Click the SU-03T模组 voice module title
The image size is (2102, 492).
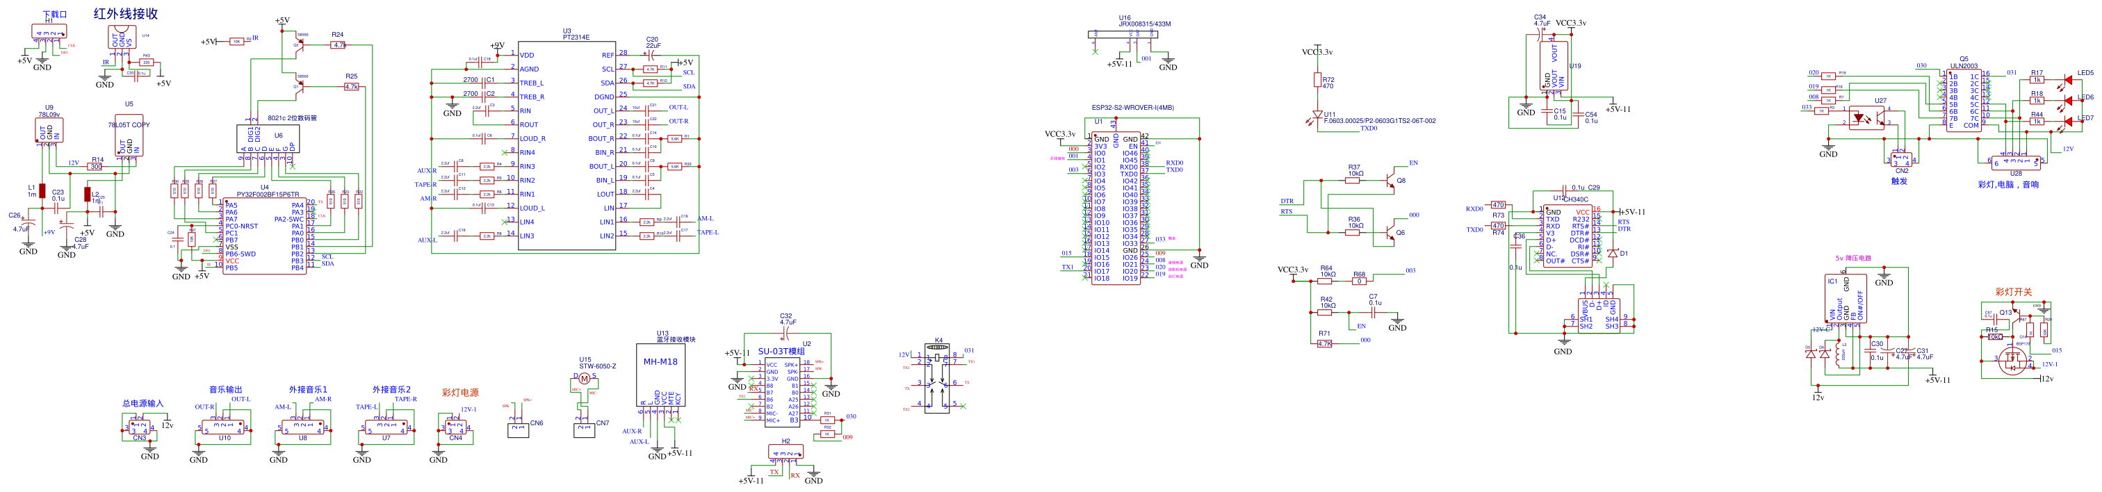click(x=781, y=352)
